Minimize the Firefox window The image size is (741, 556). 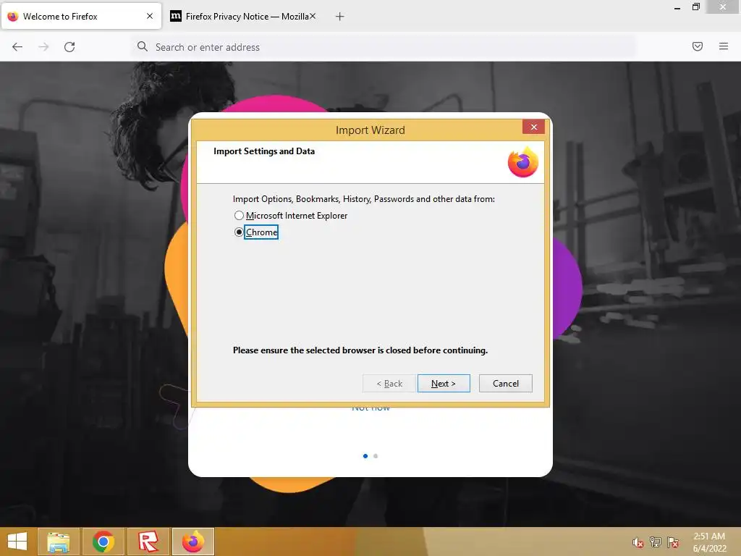click(677, 7)
